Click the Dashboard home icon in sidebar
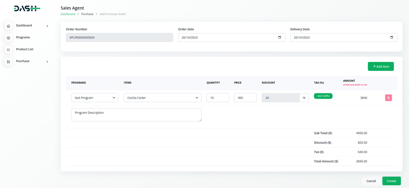Screen dimensions: 409x188 pyautogui.click(x=8, y=26)
